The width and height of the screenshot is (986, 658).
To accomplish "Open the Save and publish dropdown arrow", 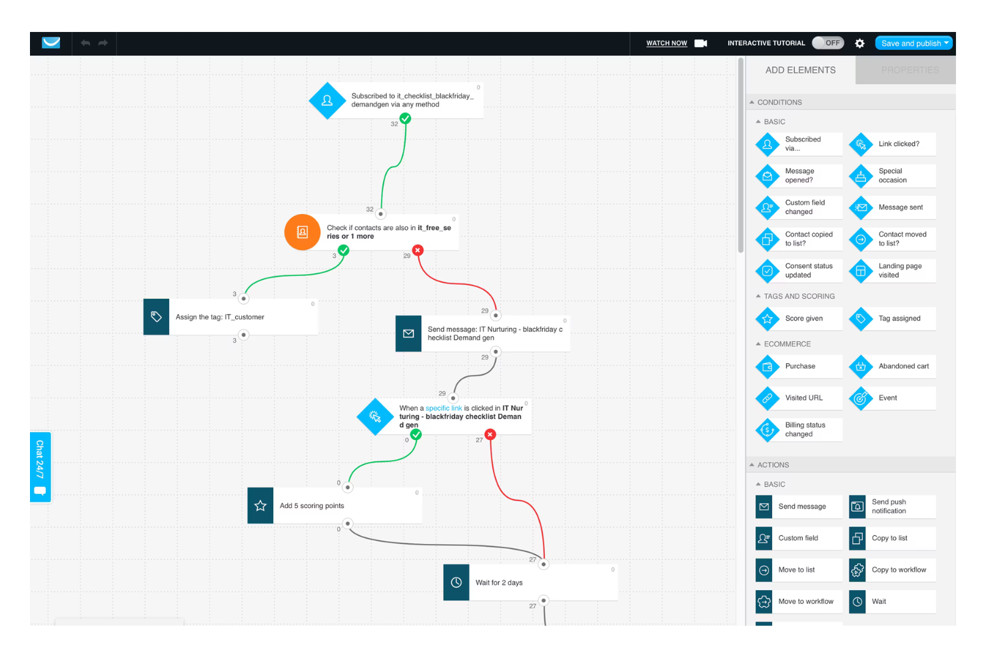I will (946, 43).
